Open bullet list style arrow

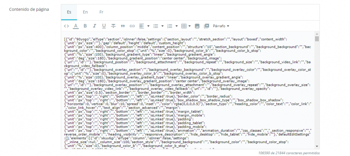[162, 26]
